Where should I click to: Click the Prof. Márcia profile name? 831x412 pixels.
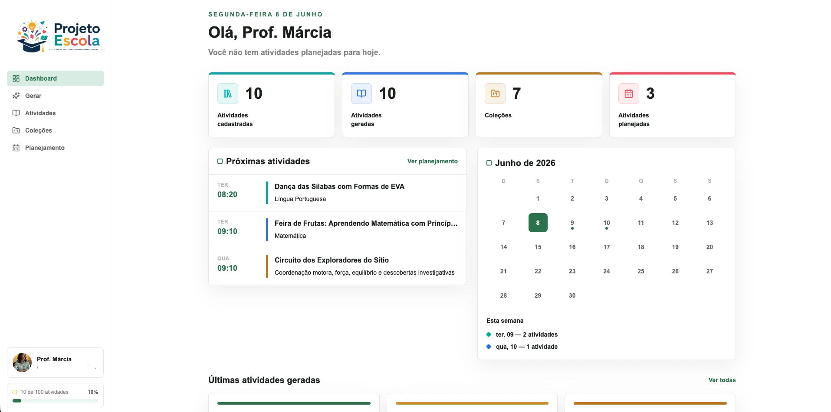(54, 359)
